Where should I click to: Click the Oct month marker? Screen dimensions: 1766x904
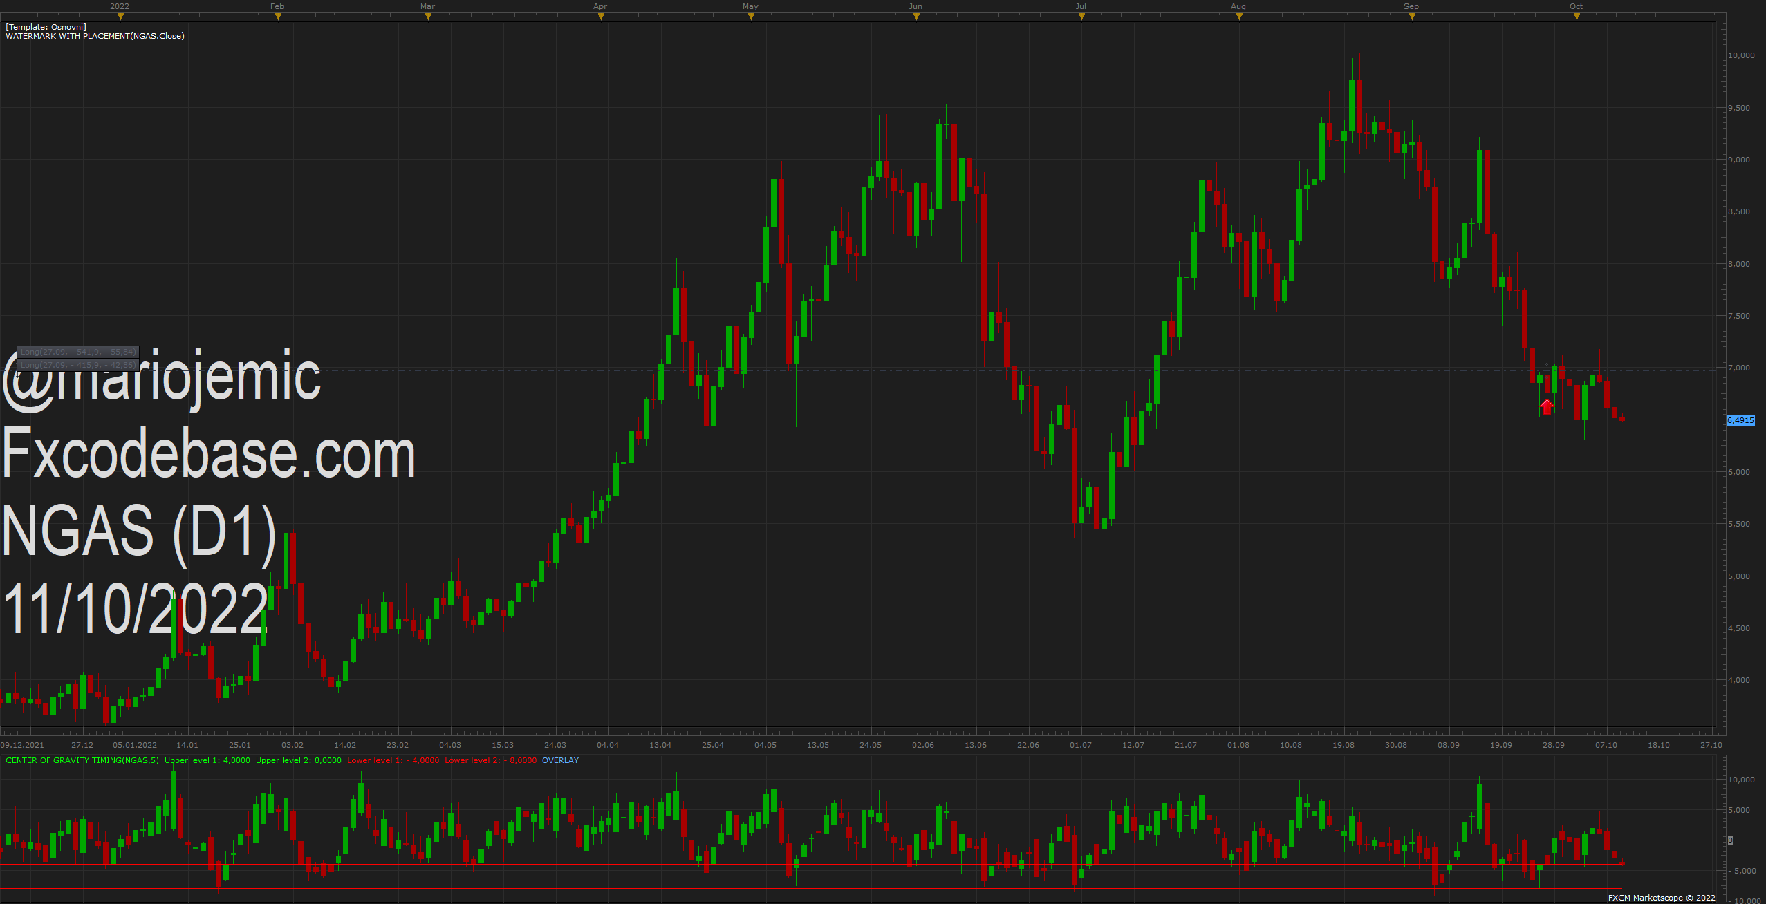point(1577,17)
